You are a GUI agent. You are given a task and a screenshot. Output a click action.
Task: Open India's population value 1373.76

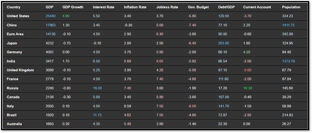[x=288, y=61]
